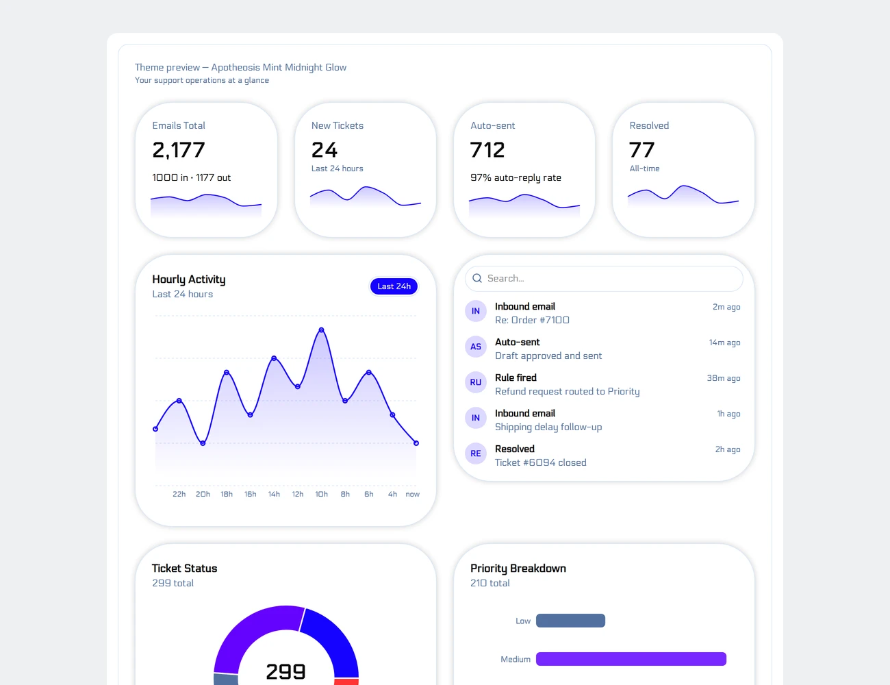This screenshot has width=890, height=685.
Task: Select the IN avatar beside Shipping delay follow-up
Action: pos(476,418)
